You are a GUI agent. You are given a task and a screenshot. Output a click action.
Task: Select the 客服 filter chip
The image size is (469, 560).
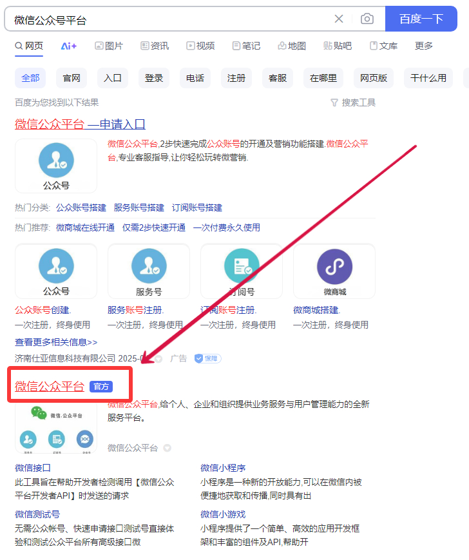[278, 78]
